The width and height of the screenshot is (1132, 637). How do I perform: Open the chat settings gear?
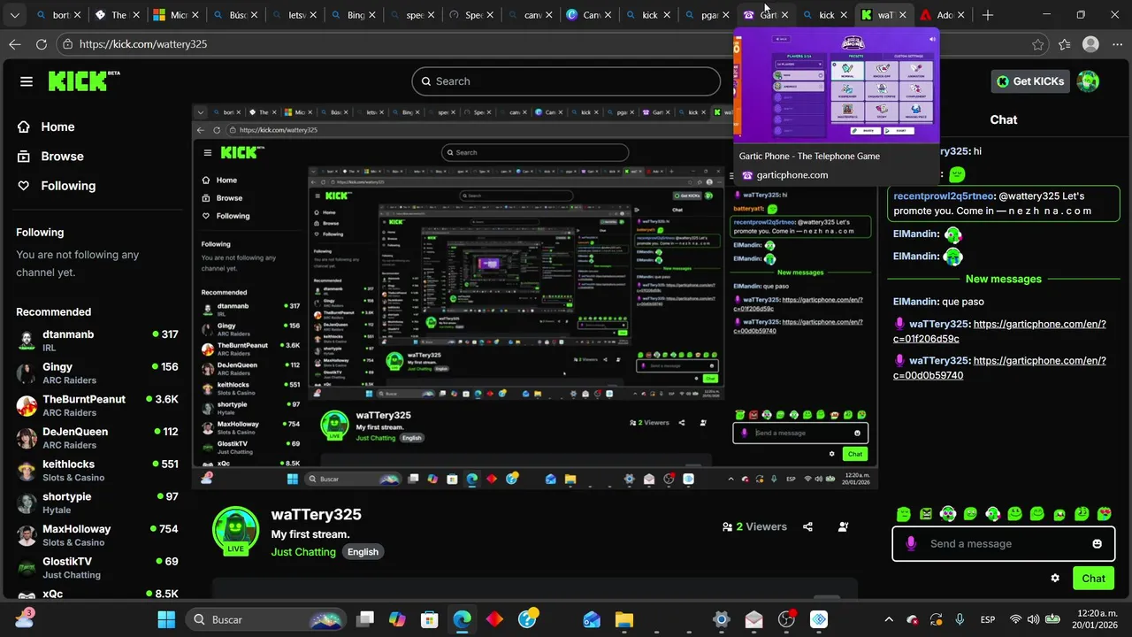[1055, 578]
